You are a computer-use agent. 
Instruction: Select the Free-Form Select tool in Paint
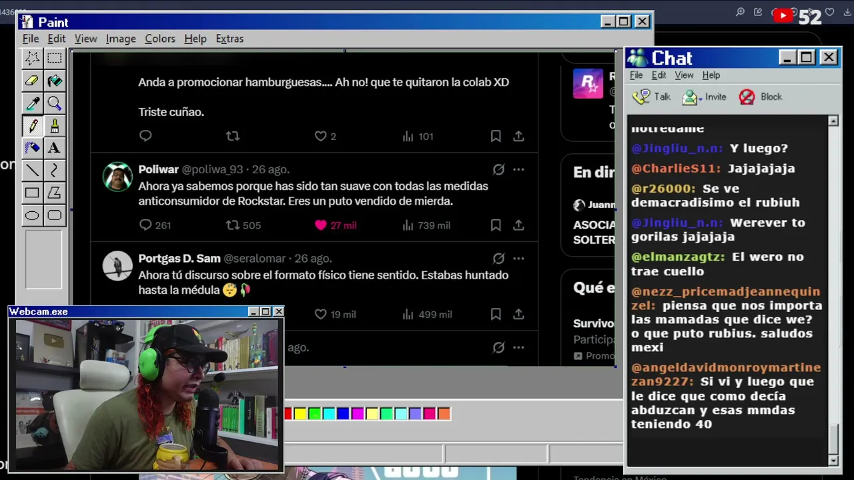click(32, 59)
